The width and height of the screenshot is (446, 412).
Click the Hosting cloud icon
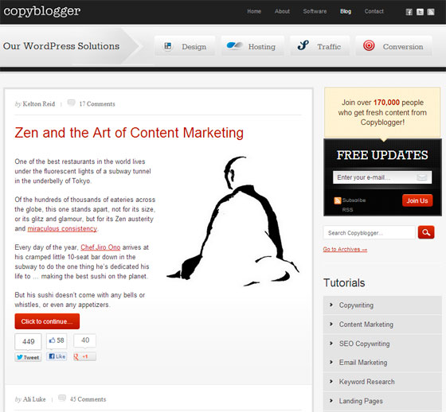(235, 45)
